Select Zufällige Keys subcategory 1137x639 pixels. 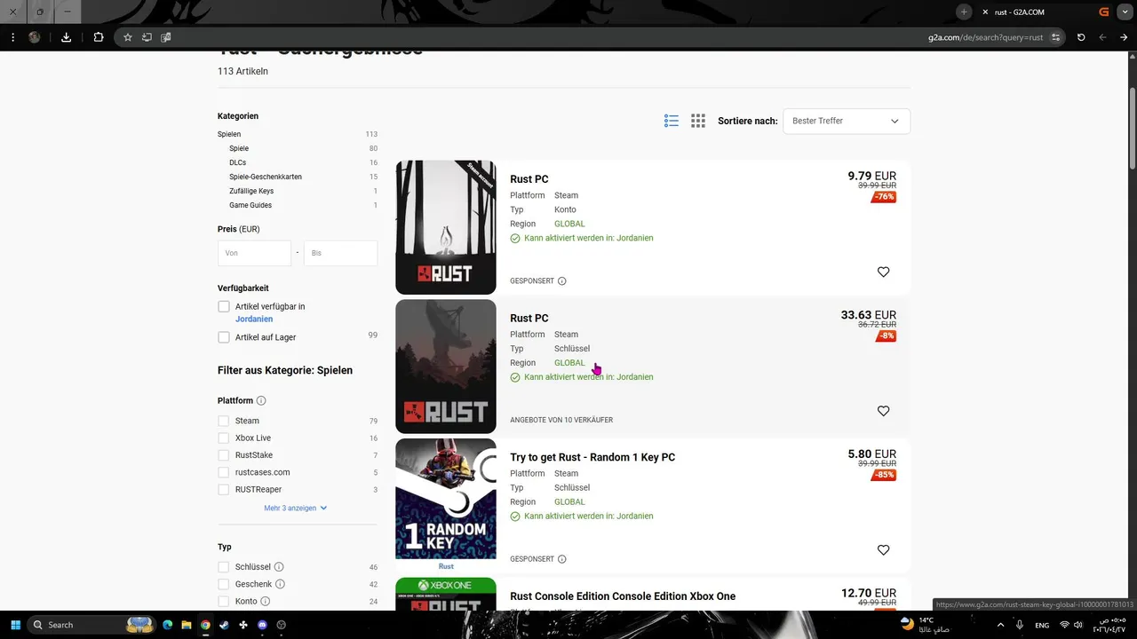coord(251,191)
